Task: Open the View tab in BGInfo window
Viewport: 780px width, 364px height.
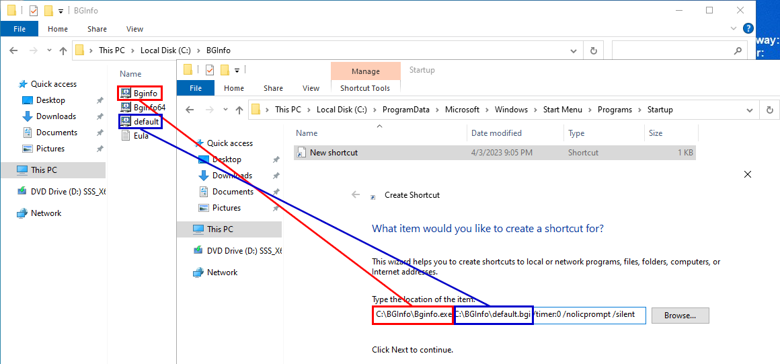Action: (134, 29)
